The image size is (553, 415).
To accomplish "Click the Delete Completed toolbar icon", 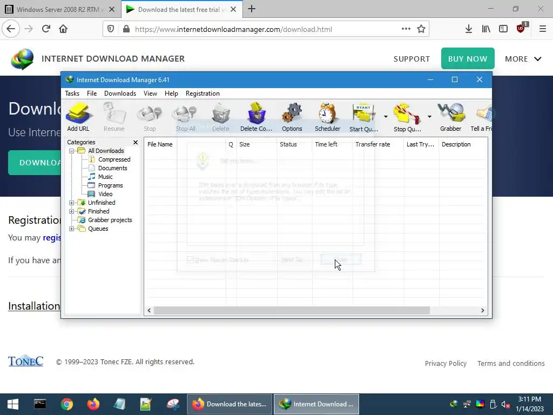I will (257, 117).
